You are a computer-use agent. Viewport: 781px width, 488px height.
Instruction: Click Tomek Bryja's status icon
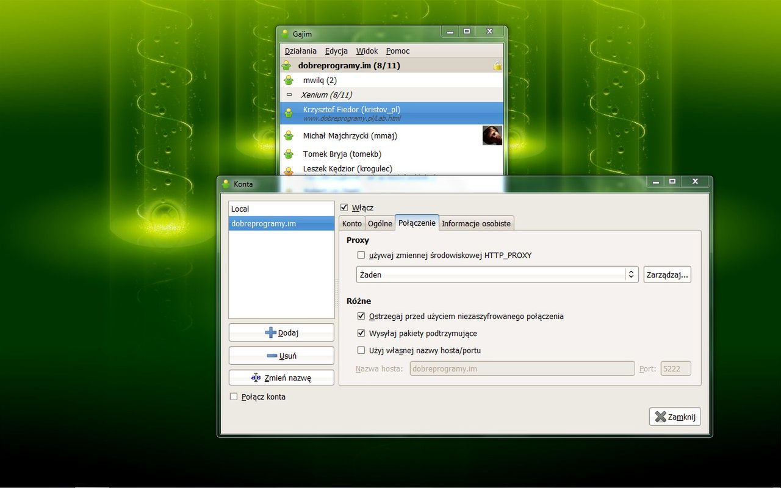[x=289, y=154]
